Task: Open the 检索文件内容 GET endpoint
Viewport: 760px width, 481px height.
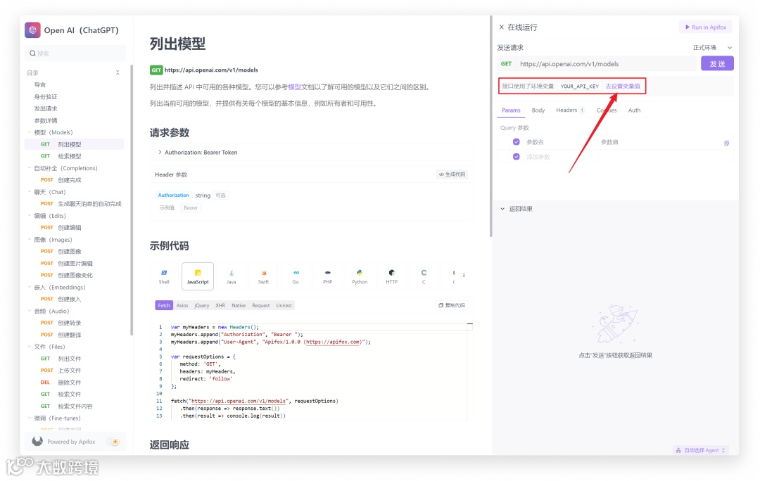Action: [x=74, y=406]
